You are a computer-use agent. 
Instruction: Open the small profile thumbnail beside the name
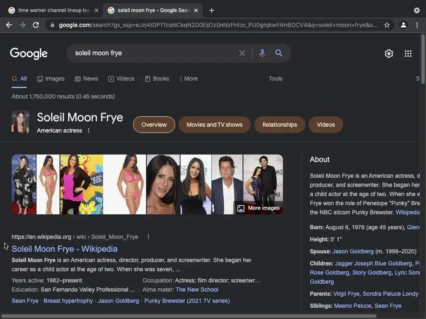point(20,122)
